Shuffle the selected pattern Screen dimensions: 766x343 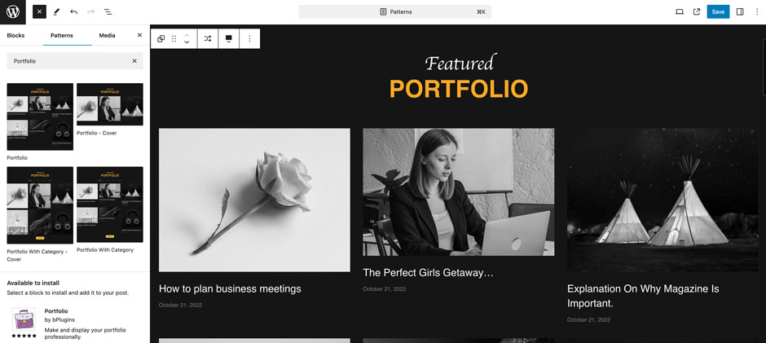(x=207, y=38)
